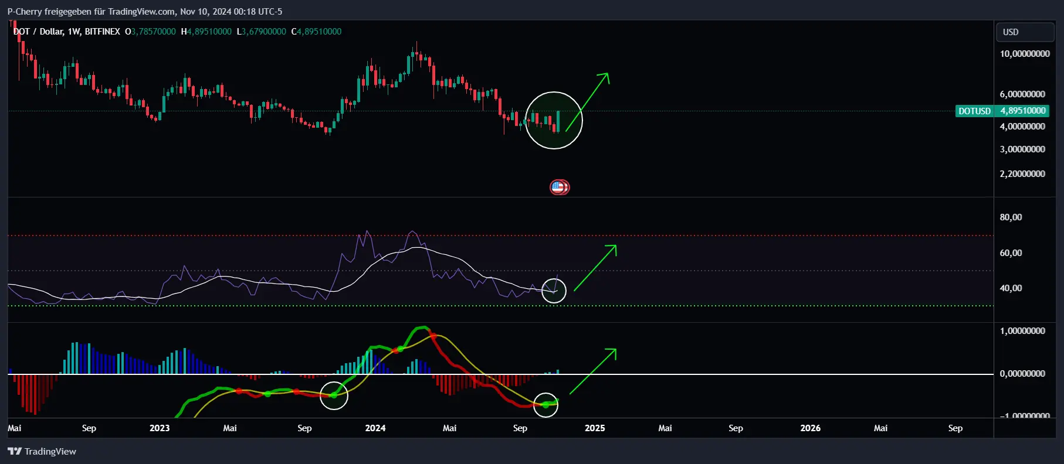Image resolution: width=1064 pixels, height=464 pixels.
Task: Click the 2023 time axis label
Action: point(160,428)
